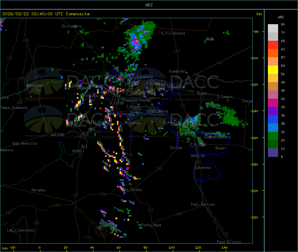
Task: Click the A_Villanueva location label
Action: [x=173, y=33]
